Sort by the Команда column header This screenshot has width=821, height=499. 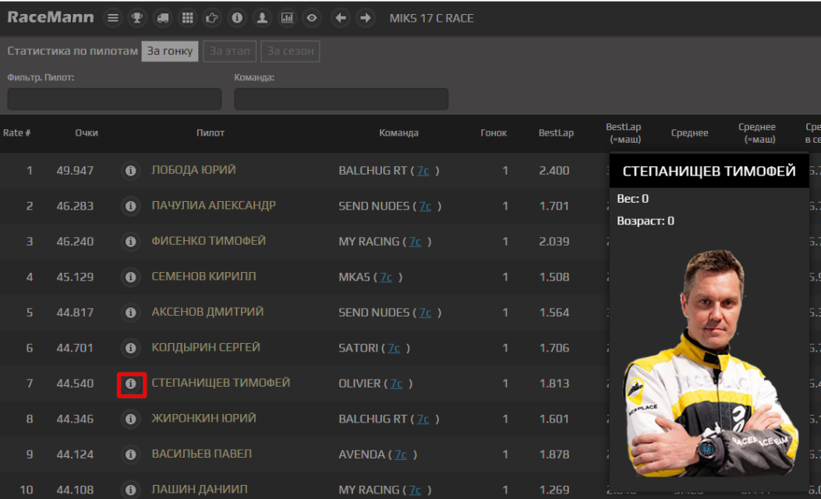(399, 133)
